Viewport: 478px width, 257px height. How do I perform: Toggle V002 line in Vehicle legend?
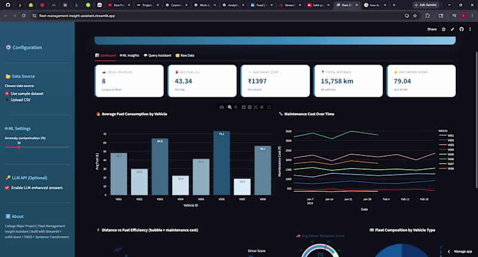point(446,140)
